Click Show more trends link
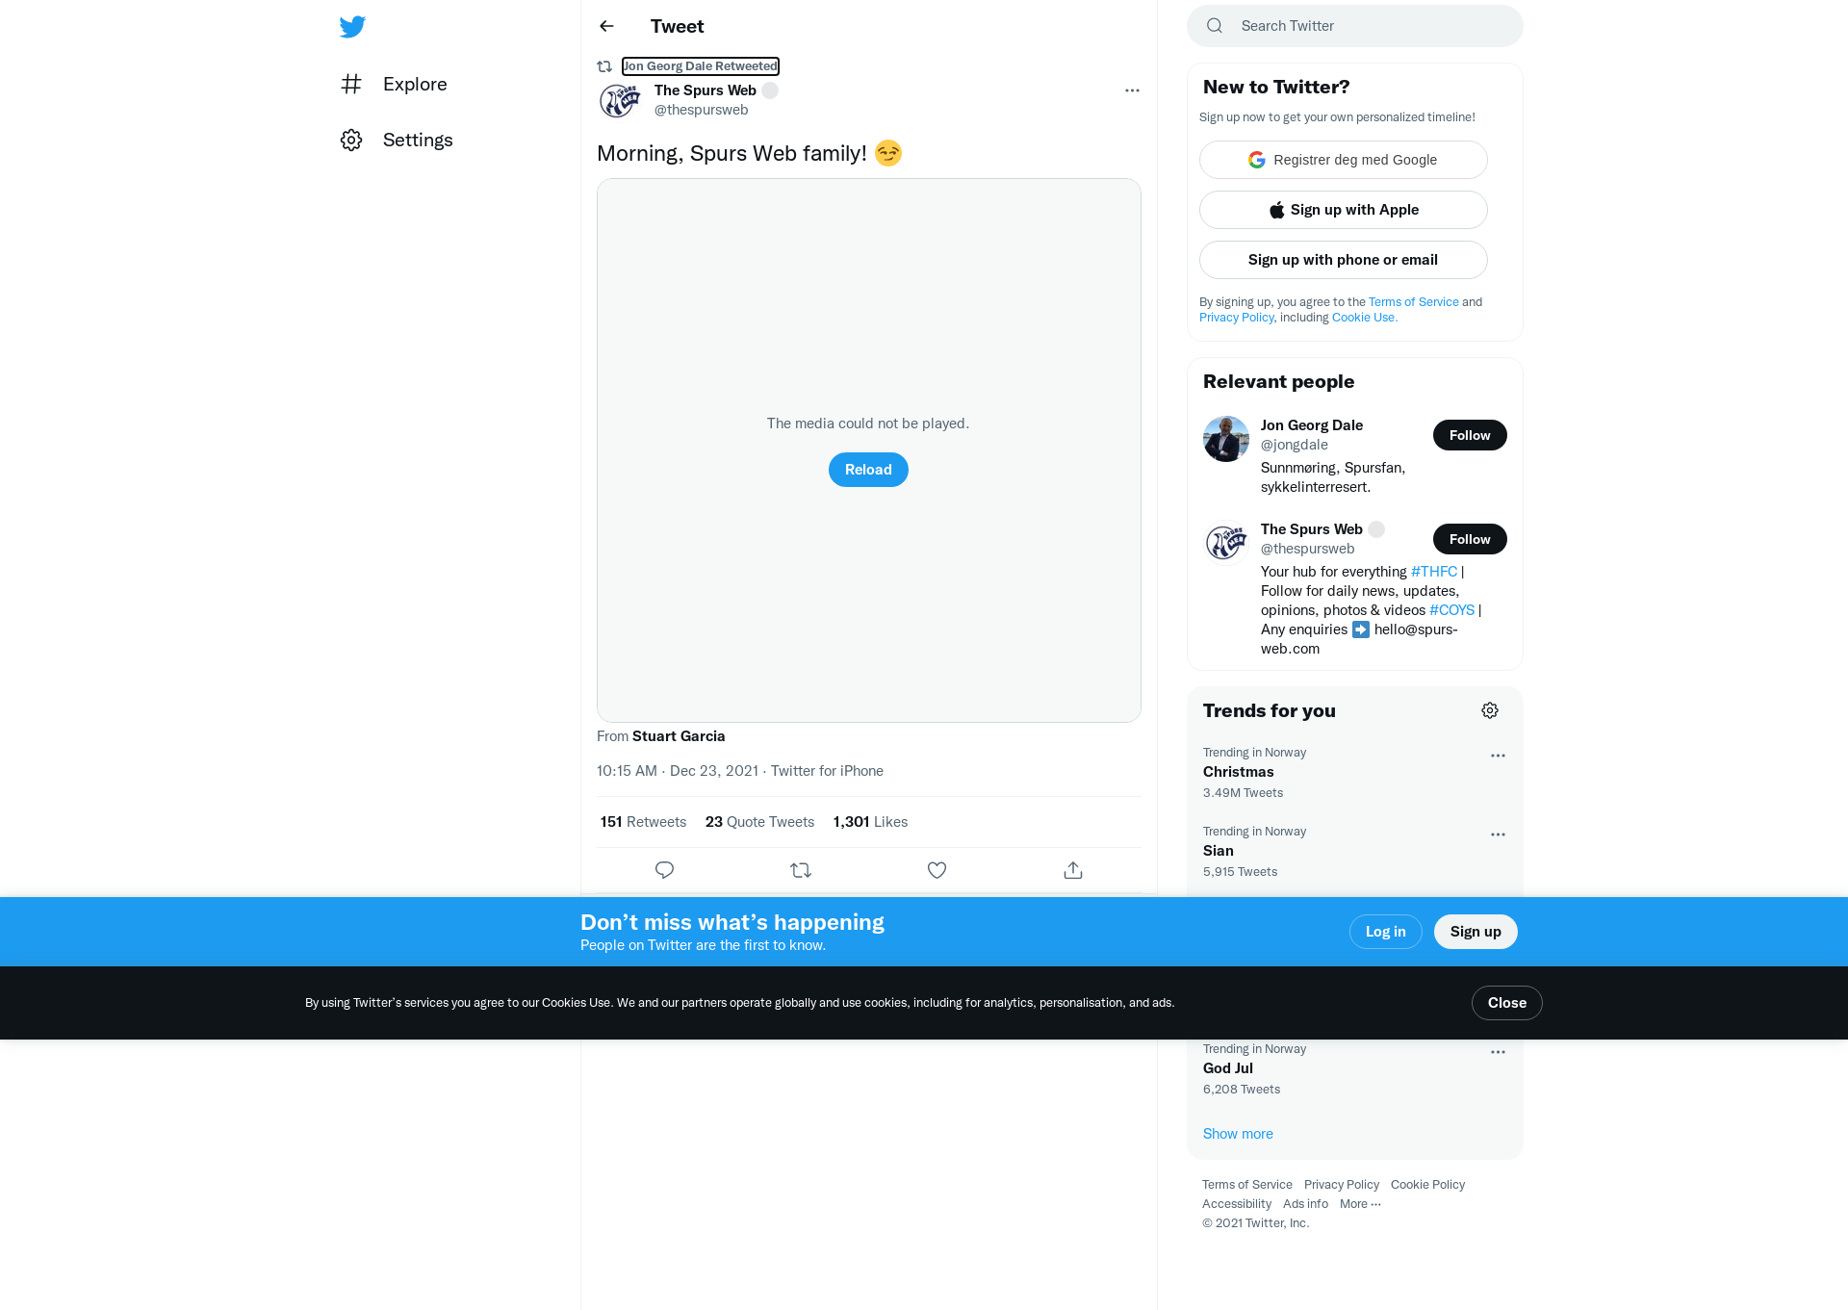Viewport: 1848px width, 1310px height. coord(1238,1134)
